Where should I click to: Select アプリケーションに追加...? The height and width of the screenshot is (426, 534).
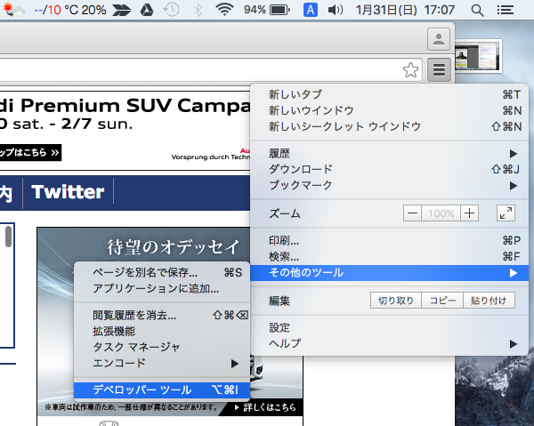[162, 288]
